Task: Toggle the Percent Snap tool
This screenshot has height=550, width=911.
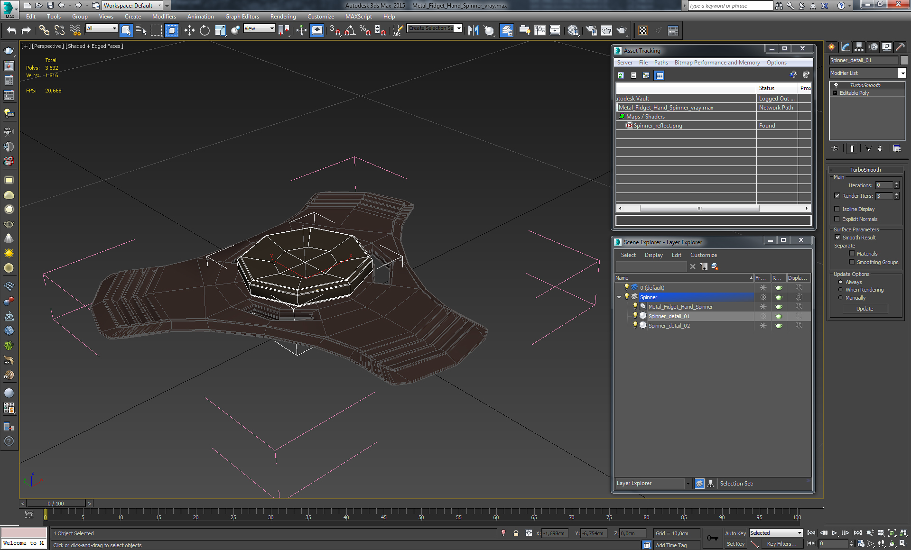Action: pos(365,30)
